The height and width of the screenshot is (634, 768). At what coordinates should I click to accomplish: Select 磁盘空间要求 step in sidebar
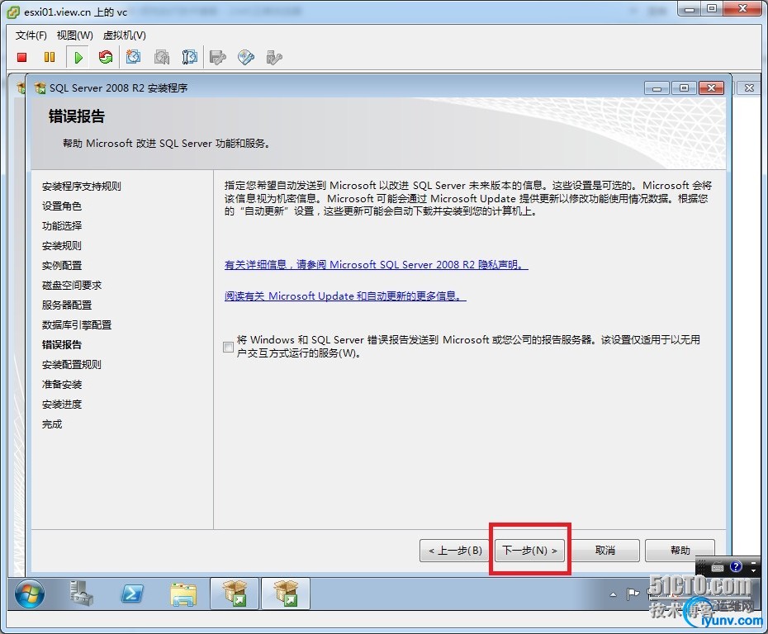coord(72,285)
